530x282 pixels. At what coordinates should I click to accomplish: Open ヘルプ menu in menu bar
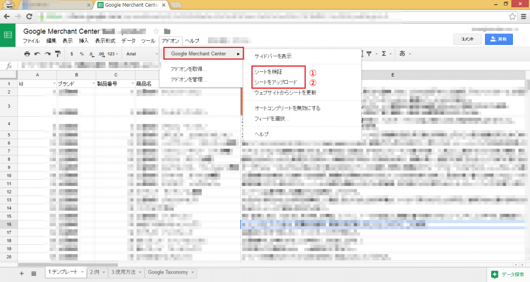coord(193,41)
